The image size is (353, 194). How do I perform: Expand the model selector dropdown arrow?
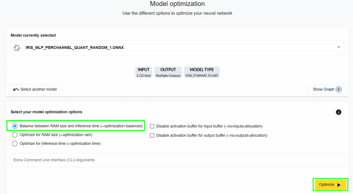pyautogui.click(x=339, y=47)
